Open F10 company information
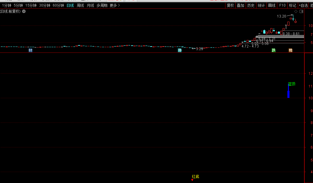313x183 pixels. (x=282, y=5)
